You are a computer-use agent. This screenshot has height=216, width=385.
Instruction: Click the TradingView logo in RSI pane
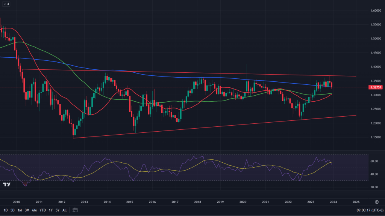pos(6,184)
